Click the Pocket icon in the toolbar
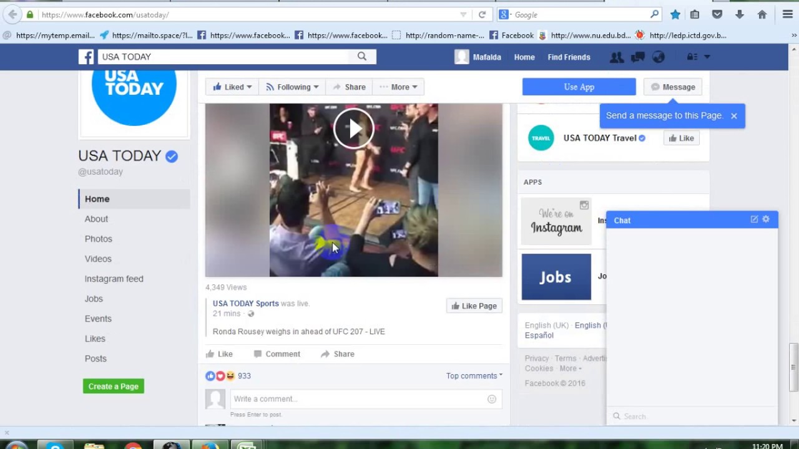Viewport: 799px width, 449px height. click(x=717, y=14)
